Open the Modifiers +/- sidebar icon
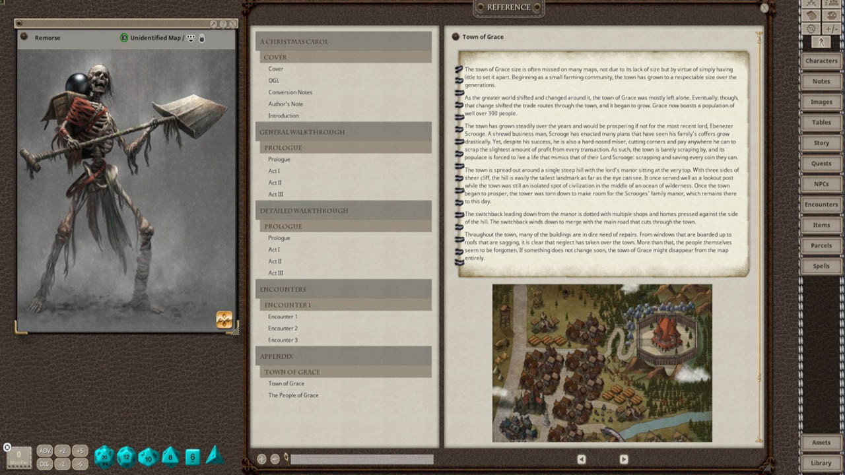 (x=830, y=29)
